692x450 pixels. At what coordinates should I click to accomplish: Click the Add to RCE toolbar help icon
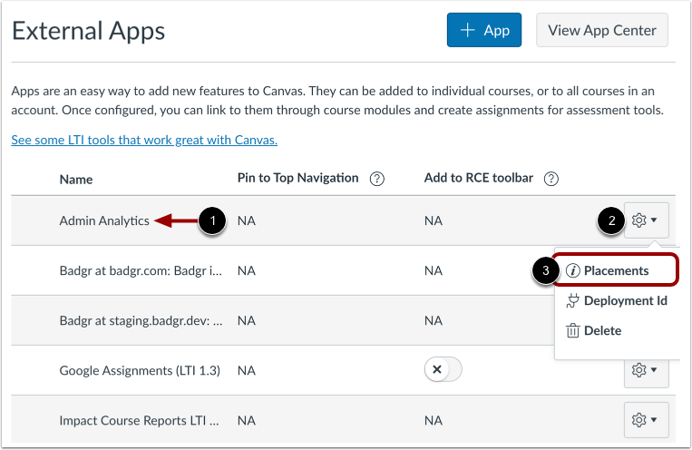coord(551,180)
